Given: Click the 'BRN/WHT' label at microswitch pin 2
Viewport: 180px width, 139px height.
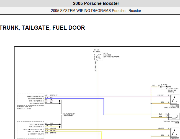Looking at the screenshot, I should pos(161,95).
